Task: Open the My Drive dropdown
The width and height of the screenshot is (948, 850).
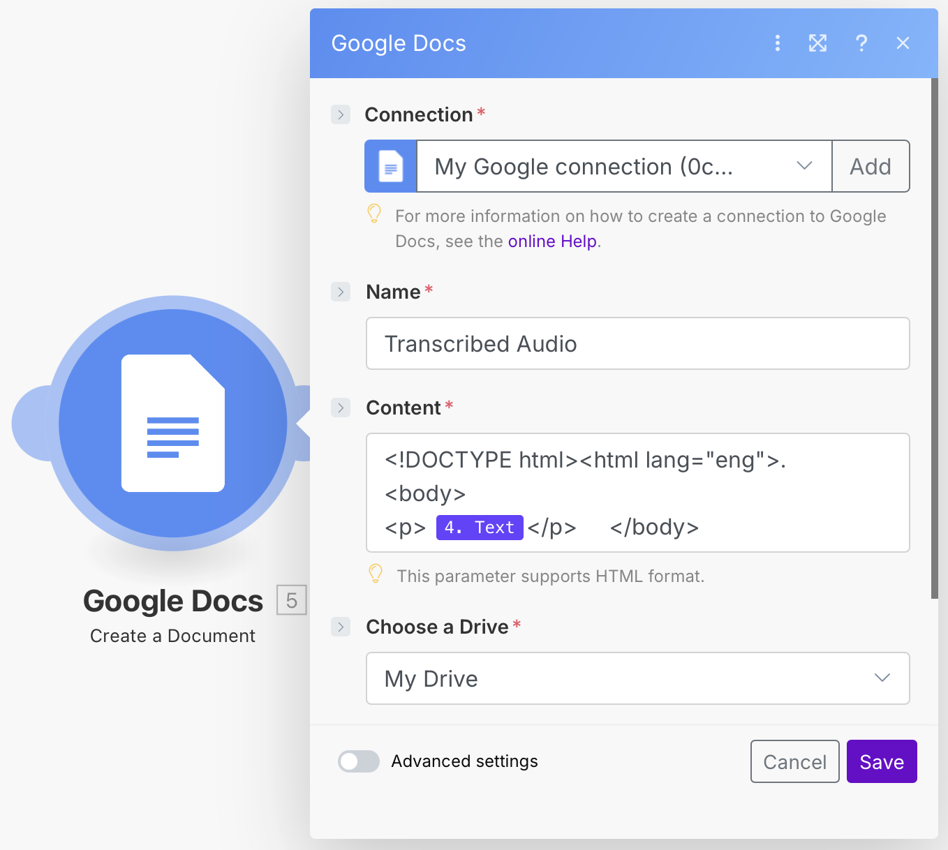Action: (x=638, y=678)
